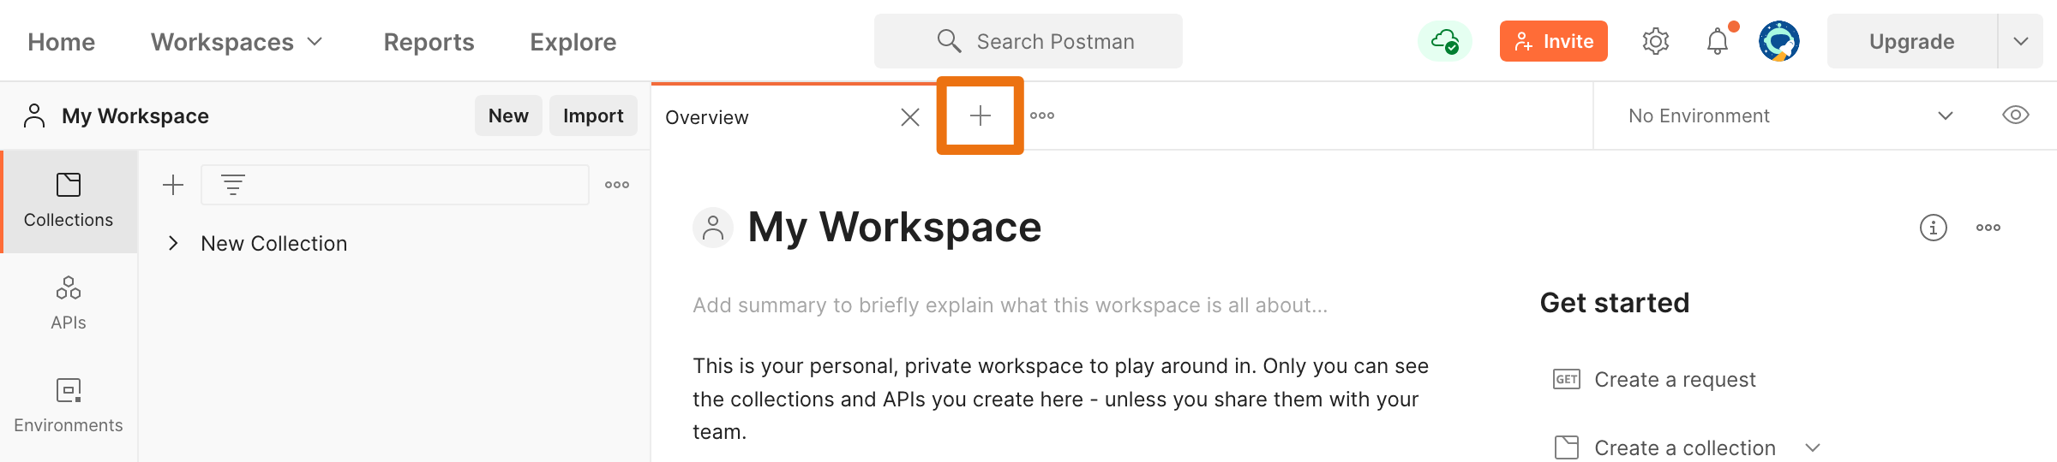Image resolution: width=2057 pixels, height=462 pixels.
Task: Toggle the environment quick look eye
Action: 2015,115
